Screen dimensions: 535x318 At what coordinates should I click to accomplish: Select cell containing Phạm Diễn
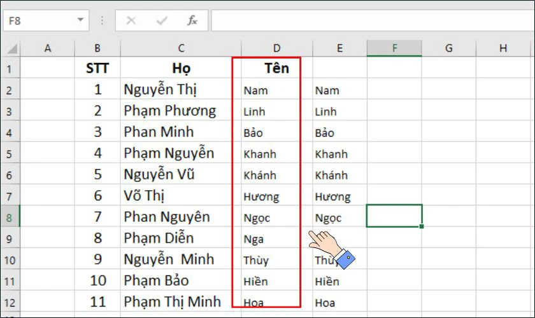click(x=181, y=238)
